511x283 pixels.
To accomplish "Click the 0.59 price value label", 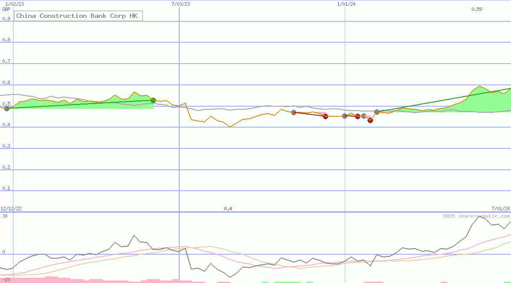I will click(x=476, y=8).
